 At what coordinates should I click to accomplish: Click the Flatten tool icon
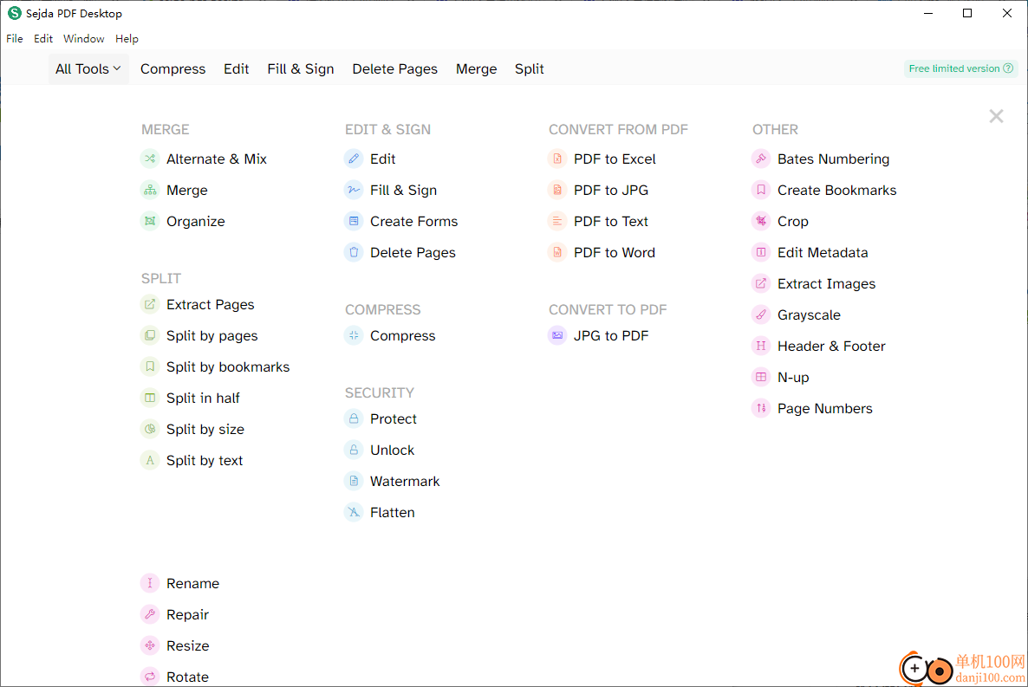[x=354, y=512]
